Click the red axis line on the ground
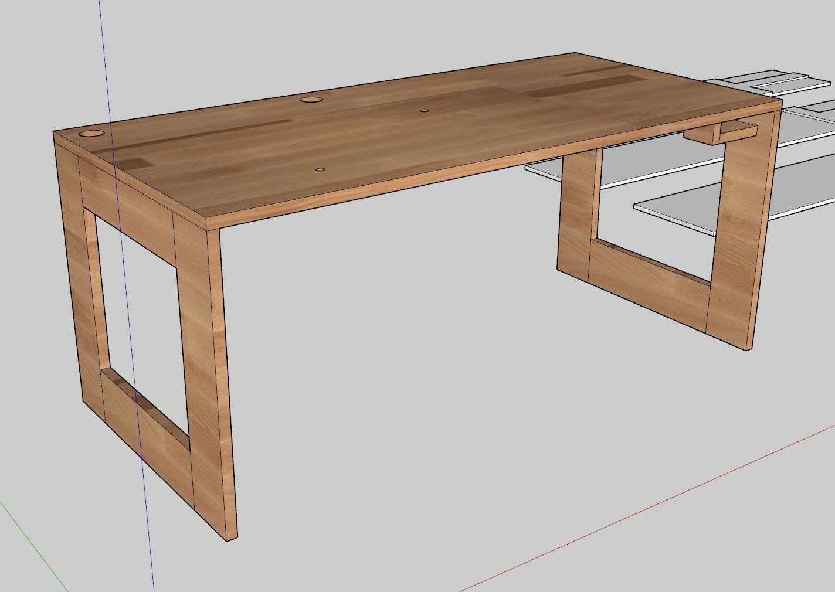835x592 pixels. [648, 508]
